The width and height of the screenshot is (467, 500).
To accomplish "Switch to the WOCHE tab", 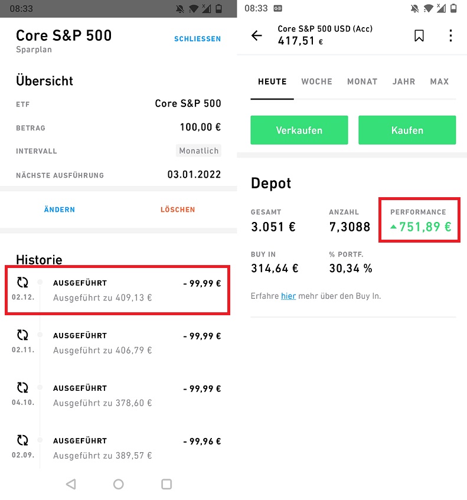I will (x=316, y=81).
